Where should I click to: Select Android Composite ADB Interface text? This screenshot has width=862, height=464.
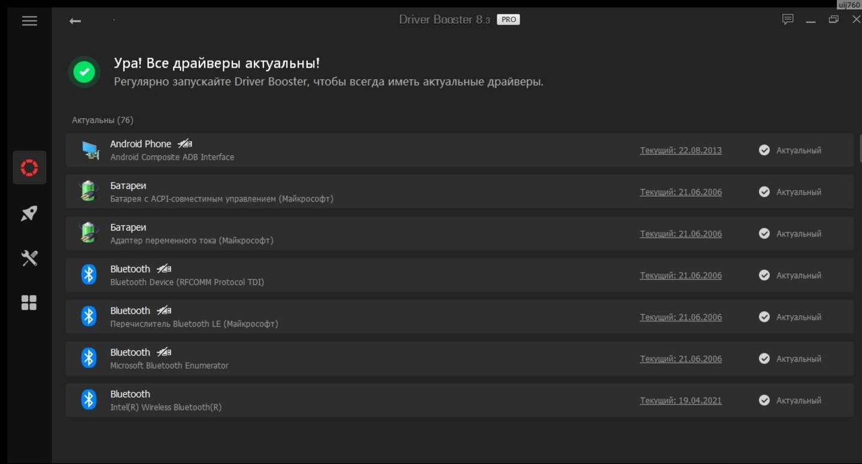coord(172,157)
